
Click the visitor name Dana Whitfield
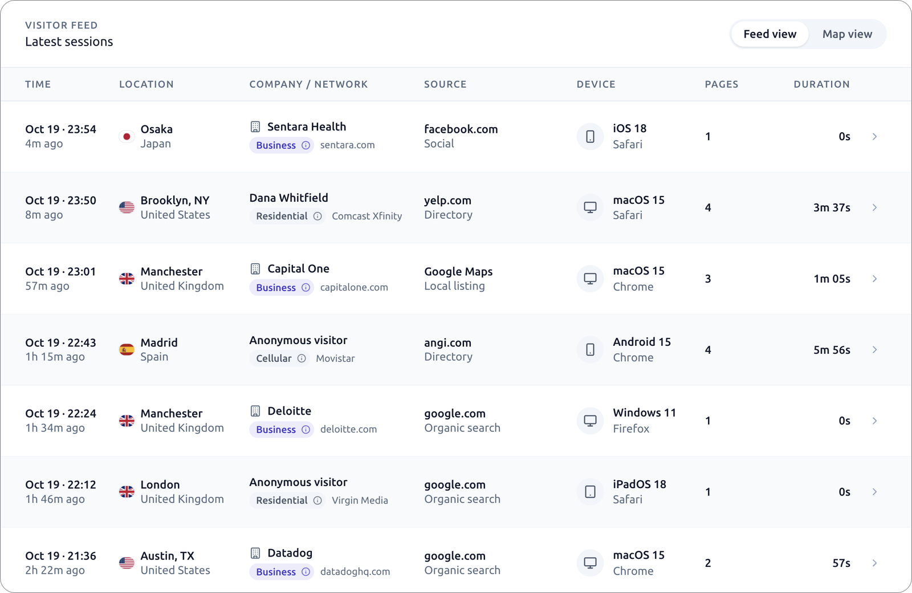tap(288, 198)
